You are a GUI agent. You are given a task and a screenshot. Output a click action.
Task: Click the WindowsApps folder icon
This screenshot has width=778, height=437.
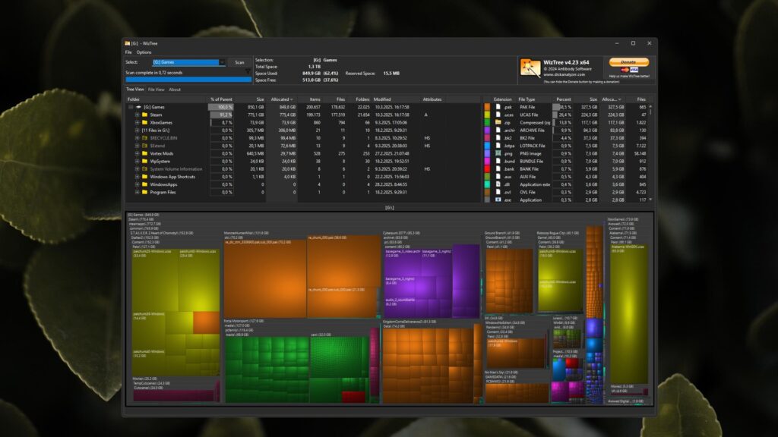(x=145, y=184)
